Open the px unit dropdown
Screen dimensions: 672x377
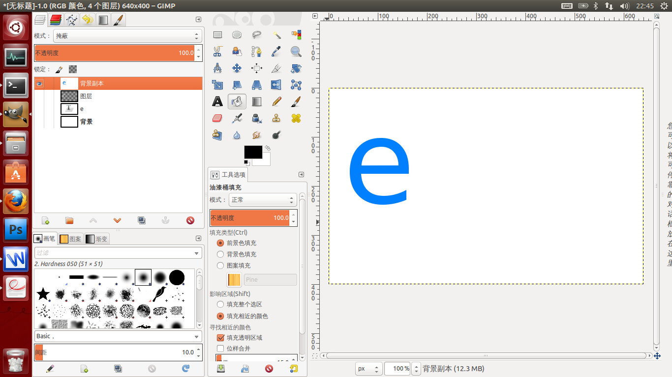click(x=369, y=369)
